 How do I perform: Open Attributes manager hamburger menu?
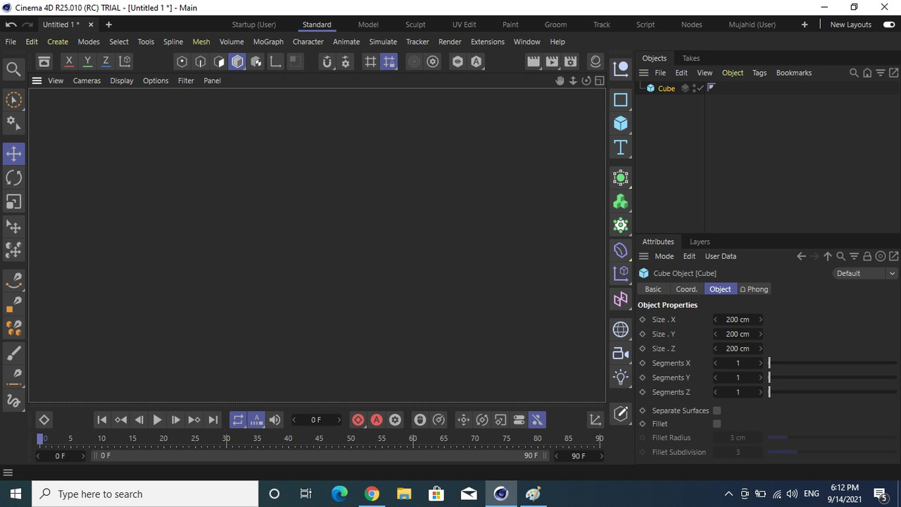click(643, 256)
